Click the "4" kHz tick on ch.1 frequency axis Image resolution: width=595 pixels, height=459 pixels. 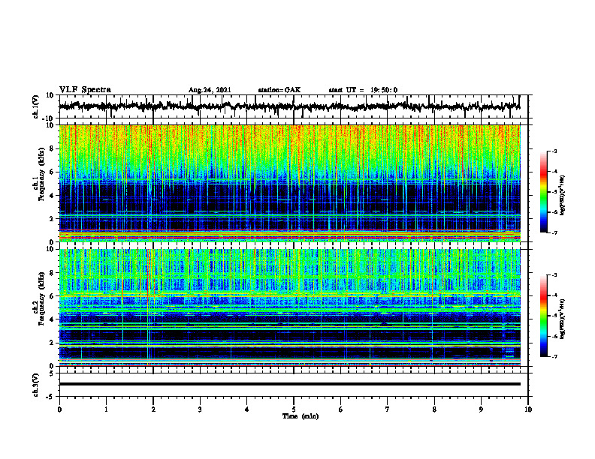click(53, 196)
